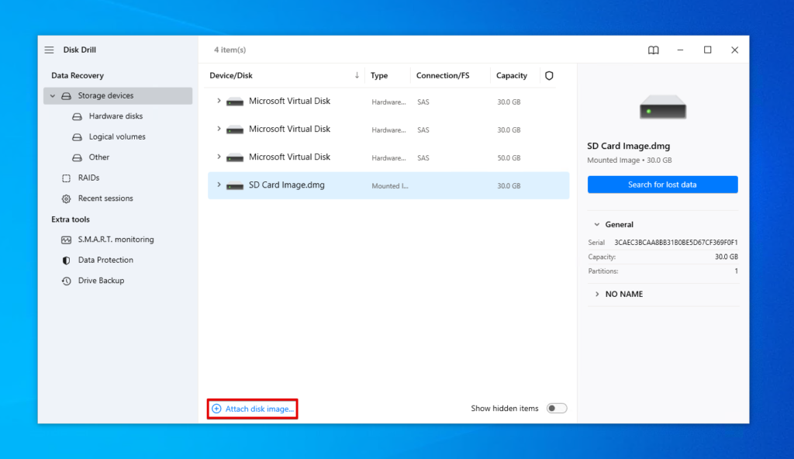Select Logical volumes in sidebar
The width and height of the screenshot is (794, 459).
pos(117,137)
